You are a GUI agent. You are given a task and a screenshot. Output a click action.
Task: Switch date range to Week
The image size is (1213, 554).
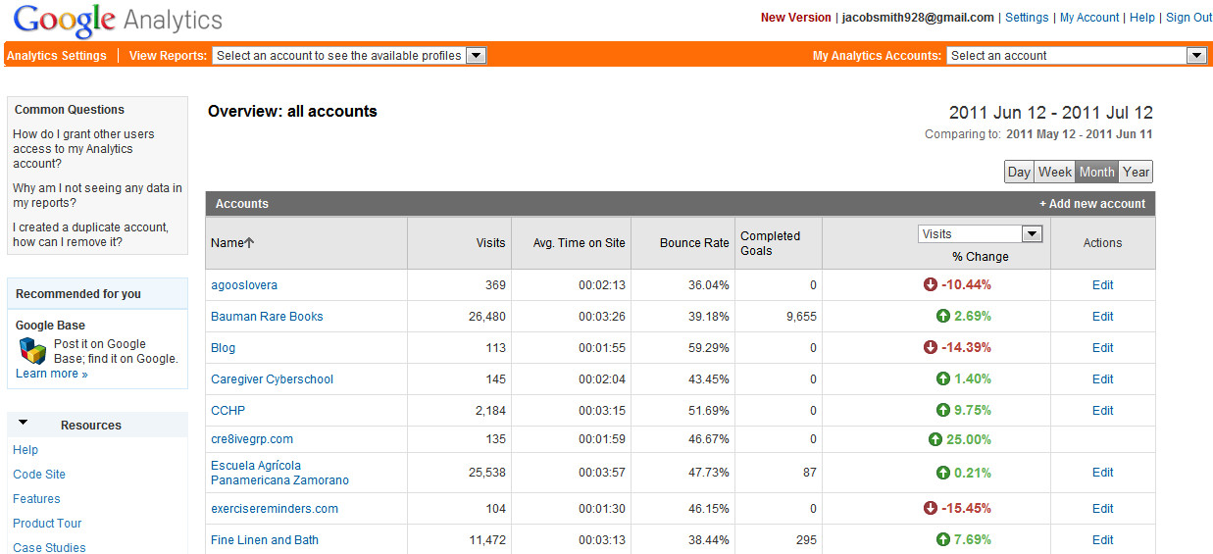coord(1054,172)
